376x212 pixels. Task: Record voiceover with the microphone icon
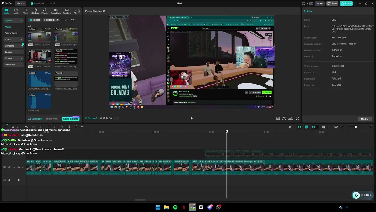point(290,127)
